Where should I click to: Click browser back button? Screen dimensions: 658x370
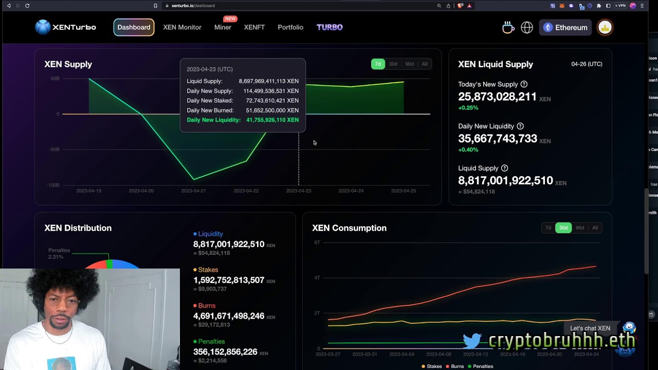9,6
